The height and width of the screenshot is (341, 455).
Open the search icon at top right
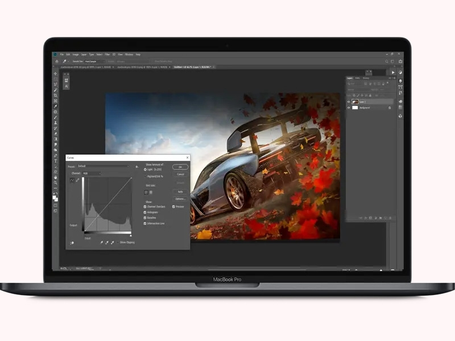click(387, 61)
